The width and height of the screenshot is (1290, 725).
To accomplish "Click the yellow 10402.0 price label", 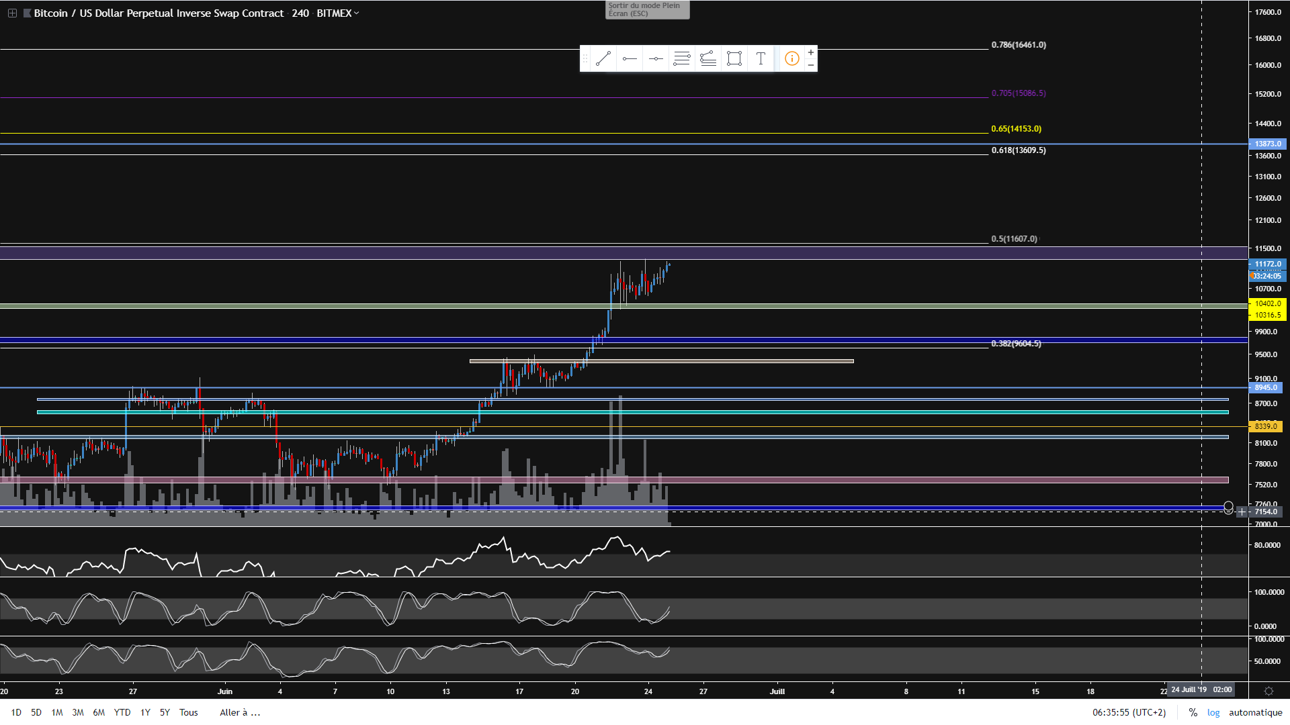I will [x=1267, y=303].
